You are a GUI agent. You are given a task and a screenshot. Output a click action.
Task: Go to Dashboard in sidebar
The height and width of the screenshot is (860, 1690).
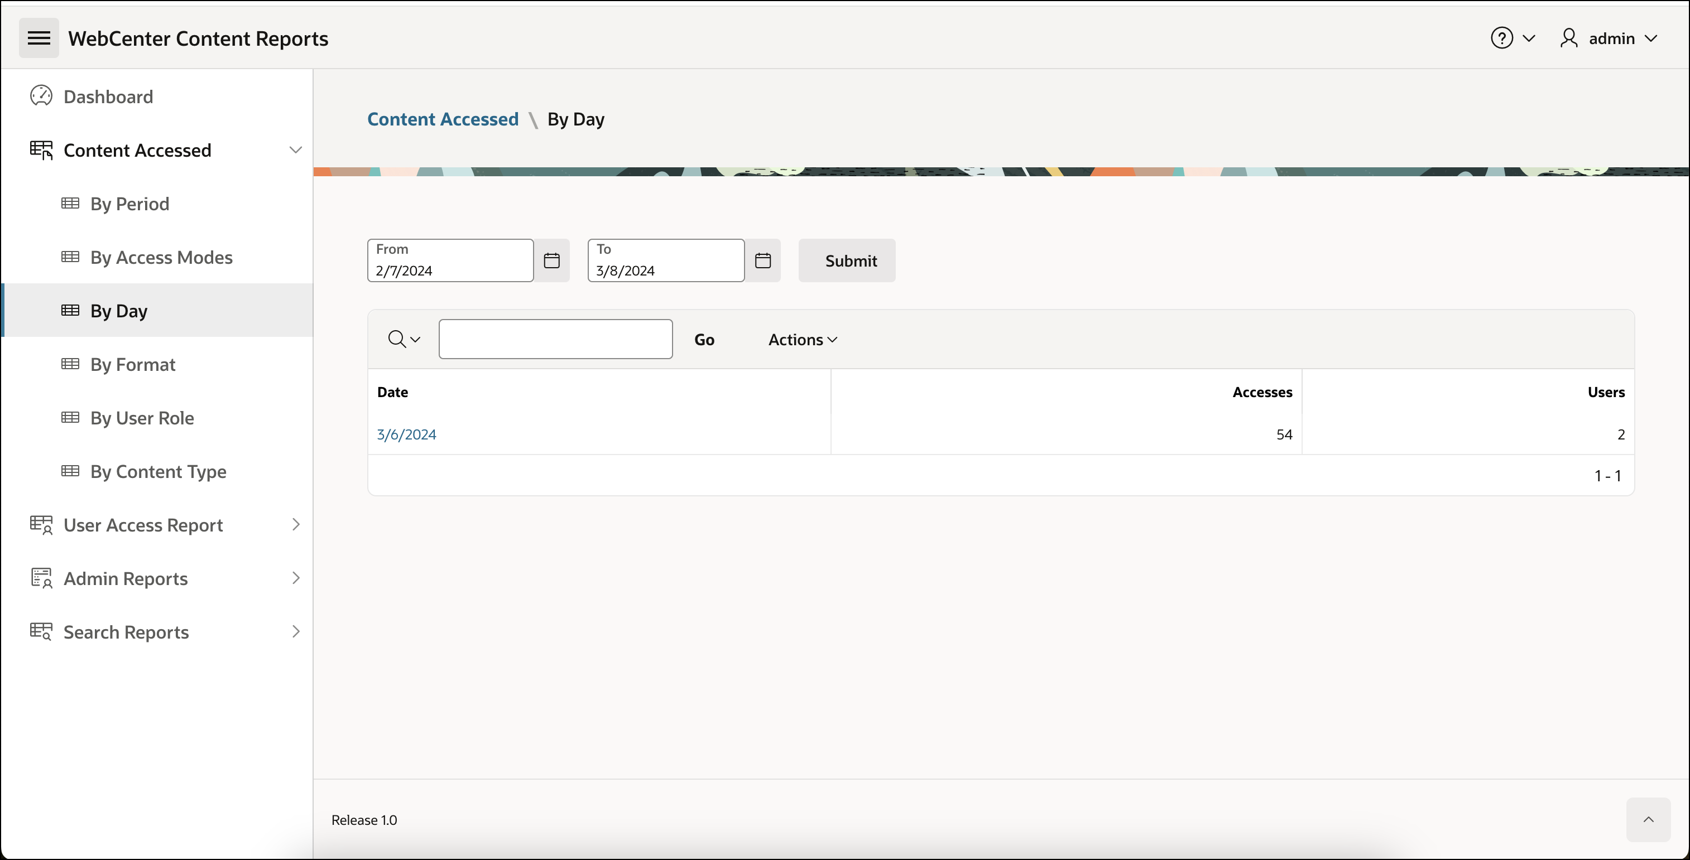coord(108,96)
